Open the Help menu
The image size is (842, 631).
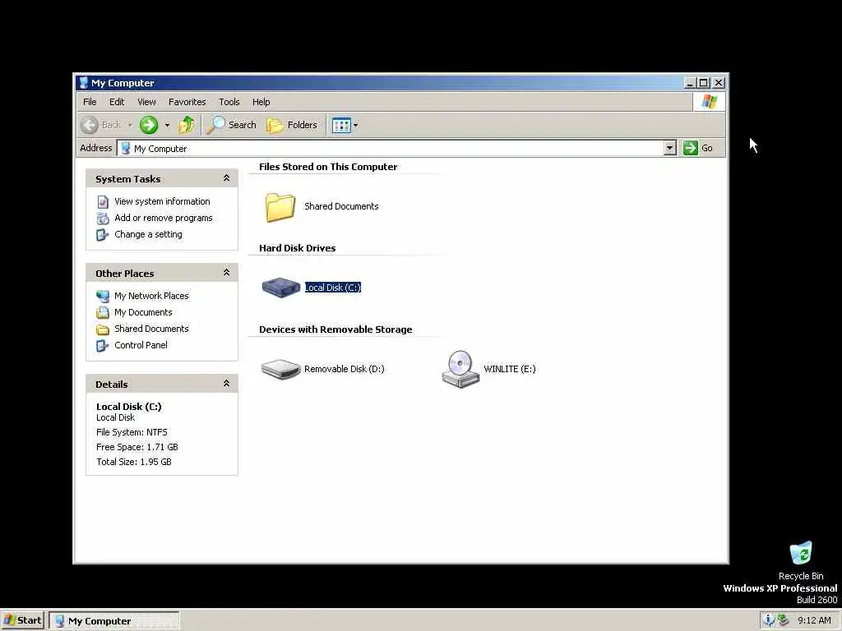tap(261, 102)
